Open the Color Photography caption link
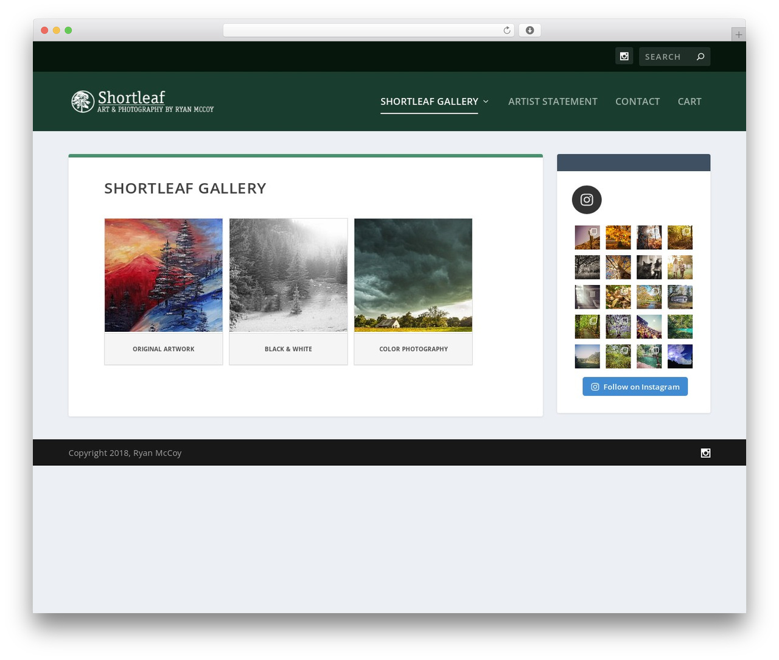 (413, 349)
